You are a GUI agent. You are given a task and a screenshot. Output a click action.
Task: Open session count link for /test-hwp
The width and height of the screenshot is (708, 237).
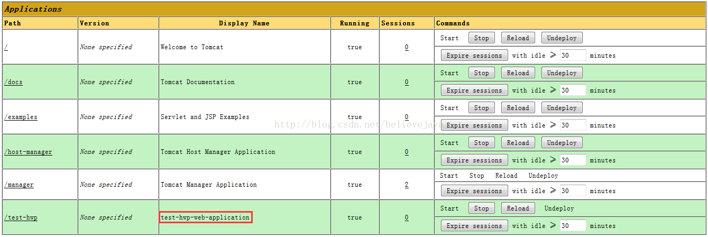click(x=407, y=217)
